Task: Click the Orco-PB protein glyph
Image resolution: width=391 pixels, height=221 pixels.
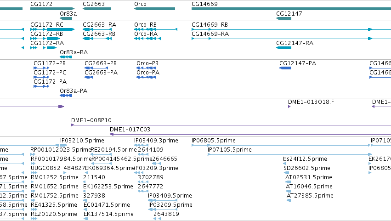Action: (146, 68)
